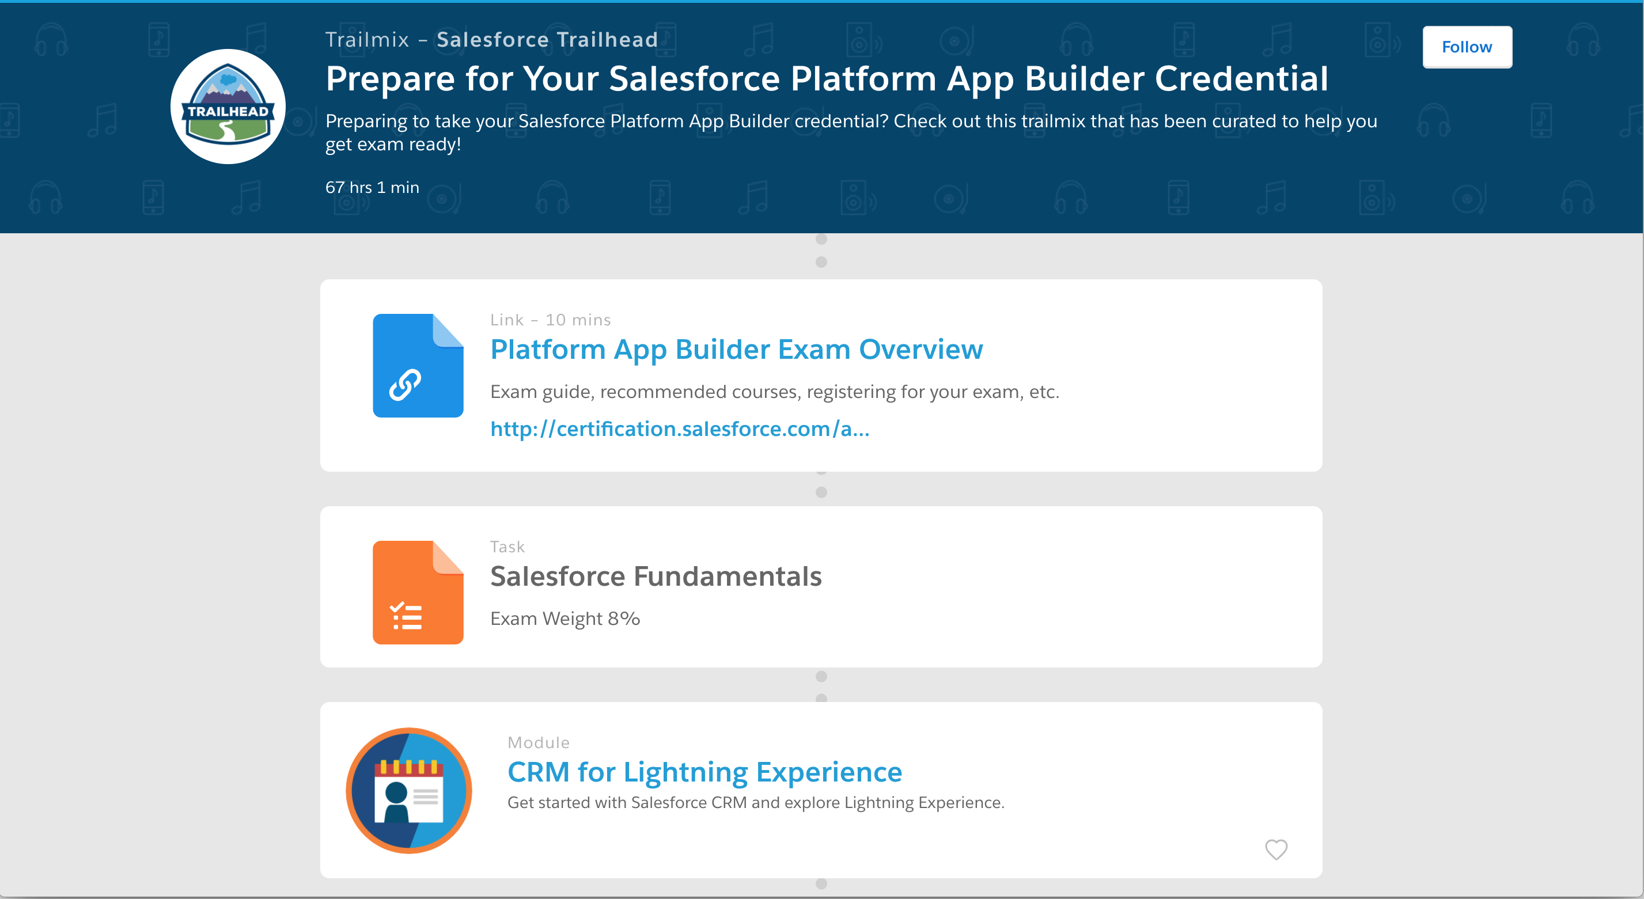Open CRM for Lightning Experience module
Image resolution: width=1644 pixels, height=899 pixels.
point(704,772)
